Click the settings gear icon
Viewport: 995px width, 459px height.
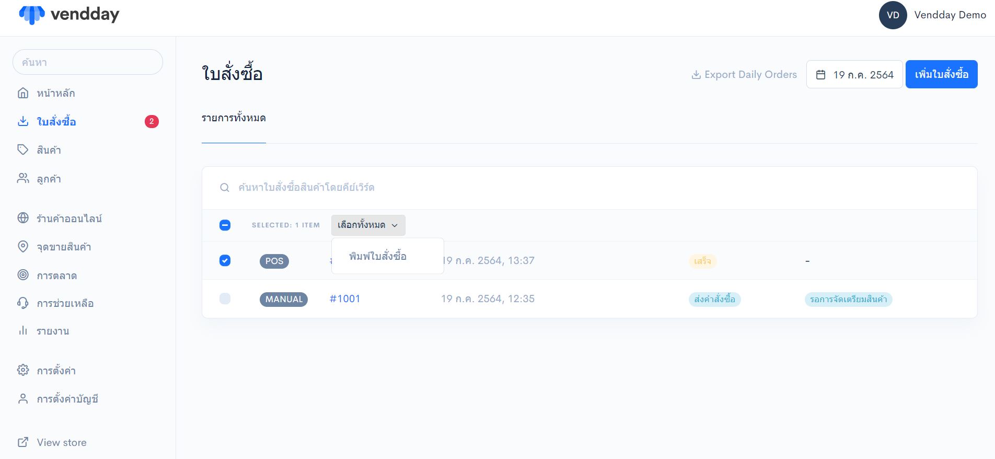[x=23, y=370]
